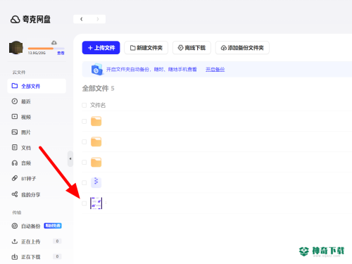
Task: Open the 最近 recent files section
Action: pyautogui.click(x=21, y=101)
